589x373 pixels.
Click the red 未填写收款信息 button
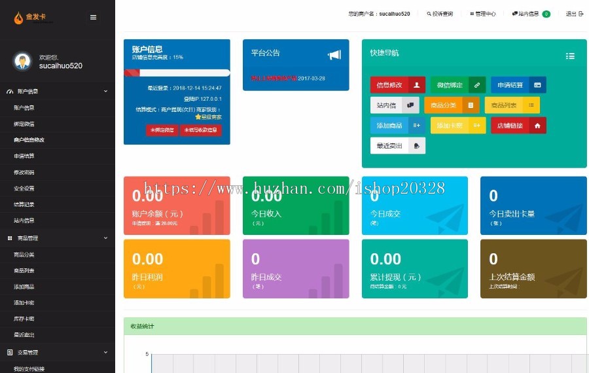201,130
